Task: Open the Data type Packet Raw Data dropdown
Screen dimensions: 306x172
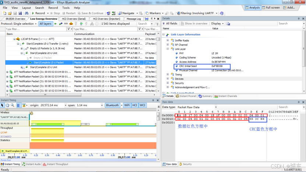Action: [216, 107]
